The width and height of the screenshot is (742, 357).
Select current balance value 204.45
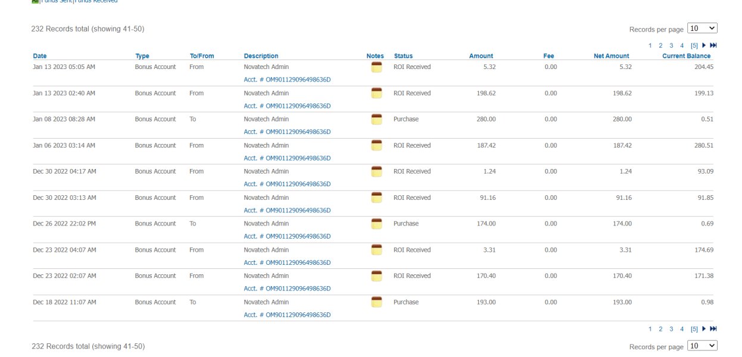pyautogui.click(x=703, y=67)
